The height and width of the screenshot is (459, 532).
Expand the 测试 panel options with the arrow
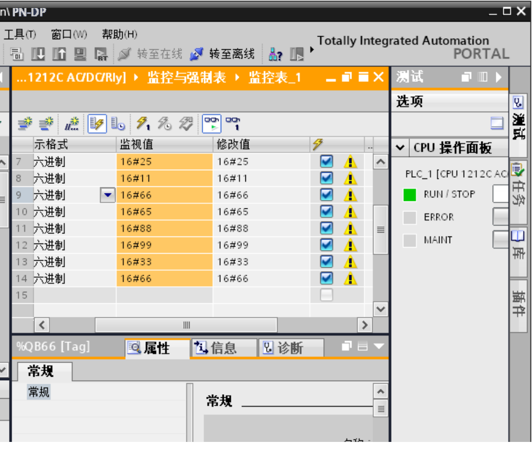tap(499, 77)
